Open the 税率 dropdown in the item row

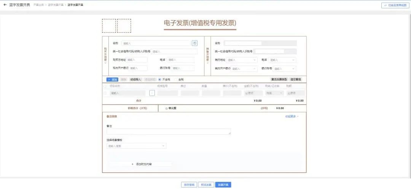(x=274, y=93)
